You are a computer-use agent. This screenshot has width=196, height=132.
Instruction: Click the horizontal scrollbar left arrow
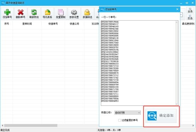[x=2, y=125]
